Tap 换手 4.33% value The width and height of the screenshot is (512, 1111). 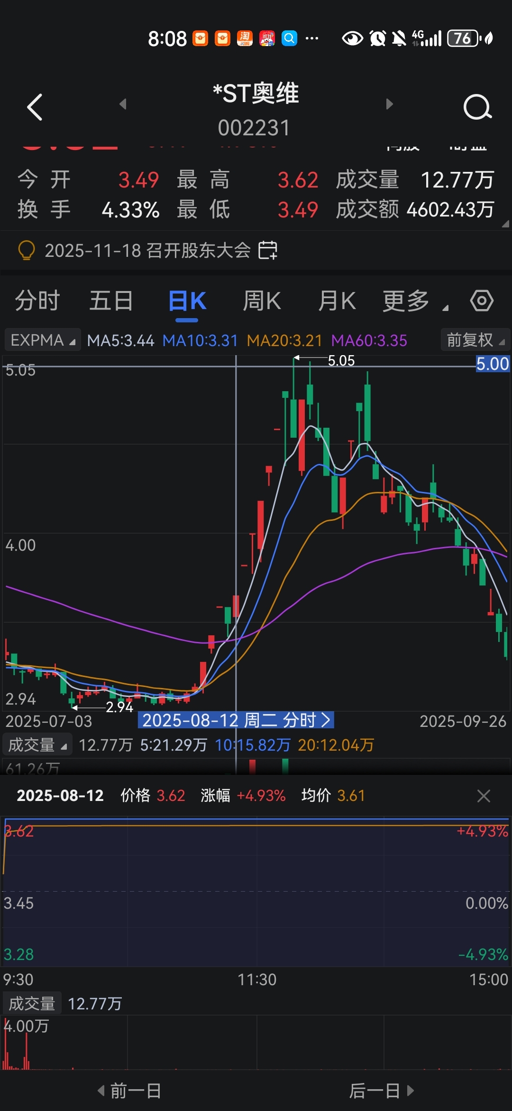pyautogui.click(x=88, y=209)
